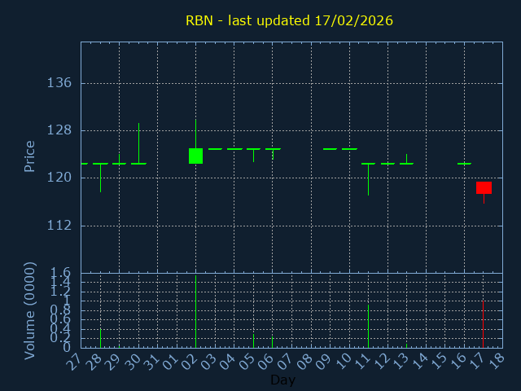Screen dimensions: 521x391
Task: Click the Volume (0000) axis label
Action: coord(30,310)
